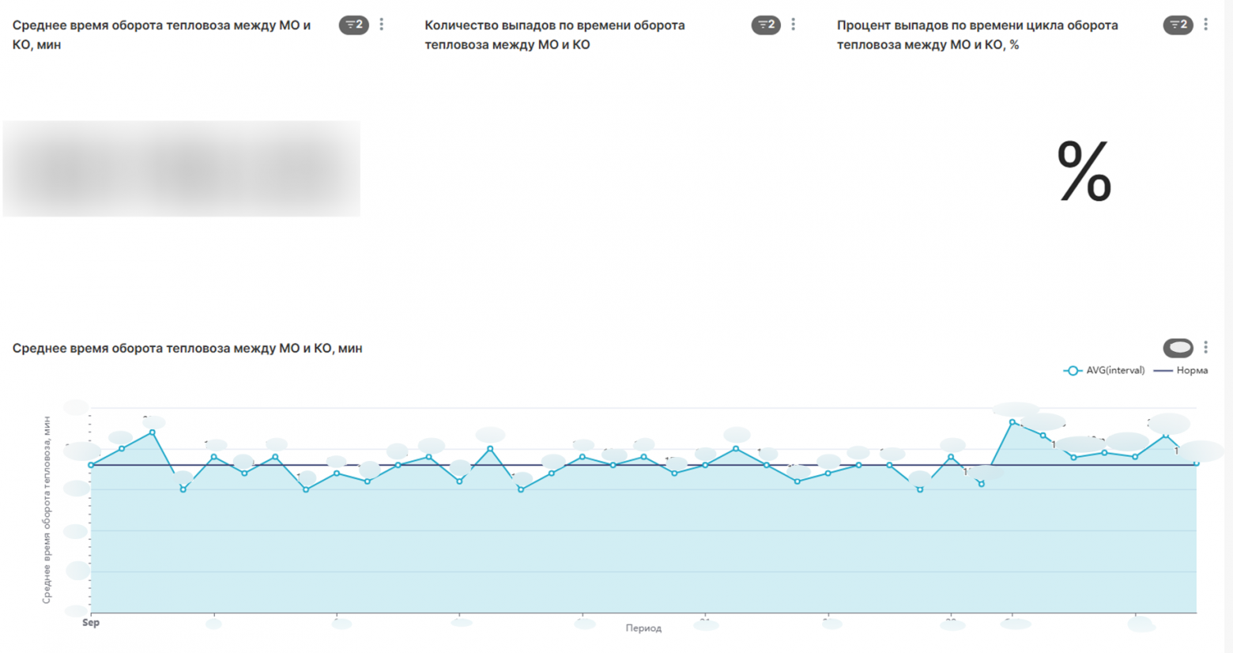
Task: Click the Норма legend line swatch
Action: point(1163,371)
